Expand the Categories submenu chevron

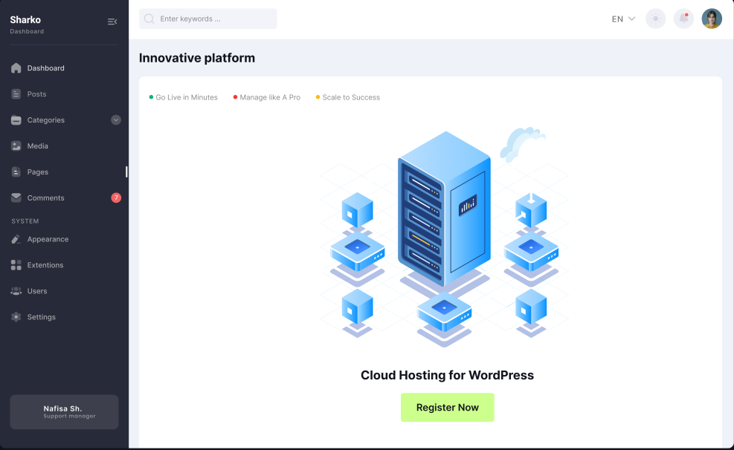(116, 120)
